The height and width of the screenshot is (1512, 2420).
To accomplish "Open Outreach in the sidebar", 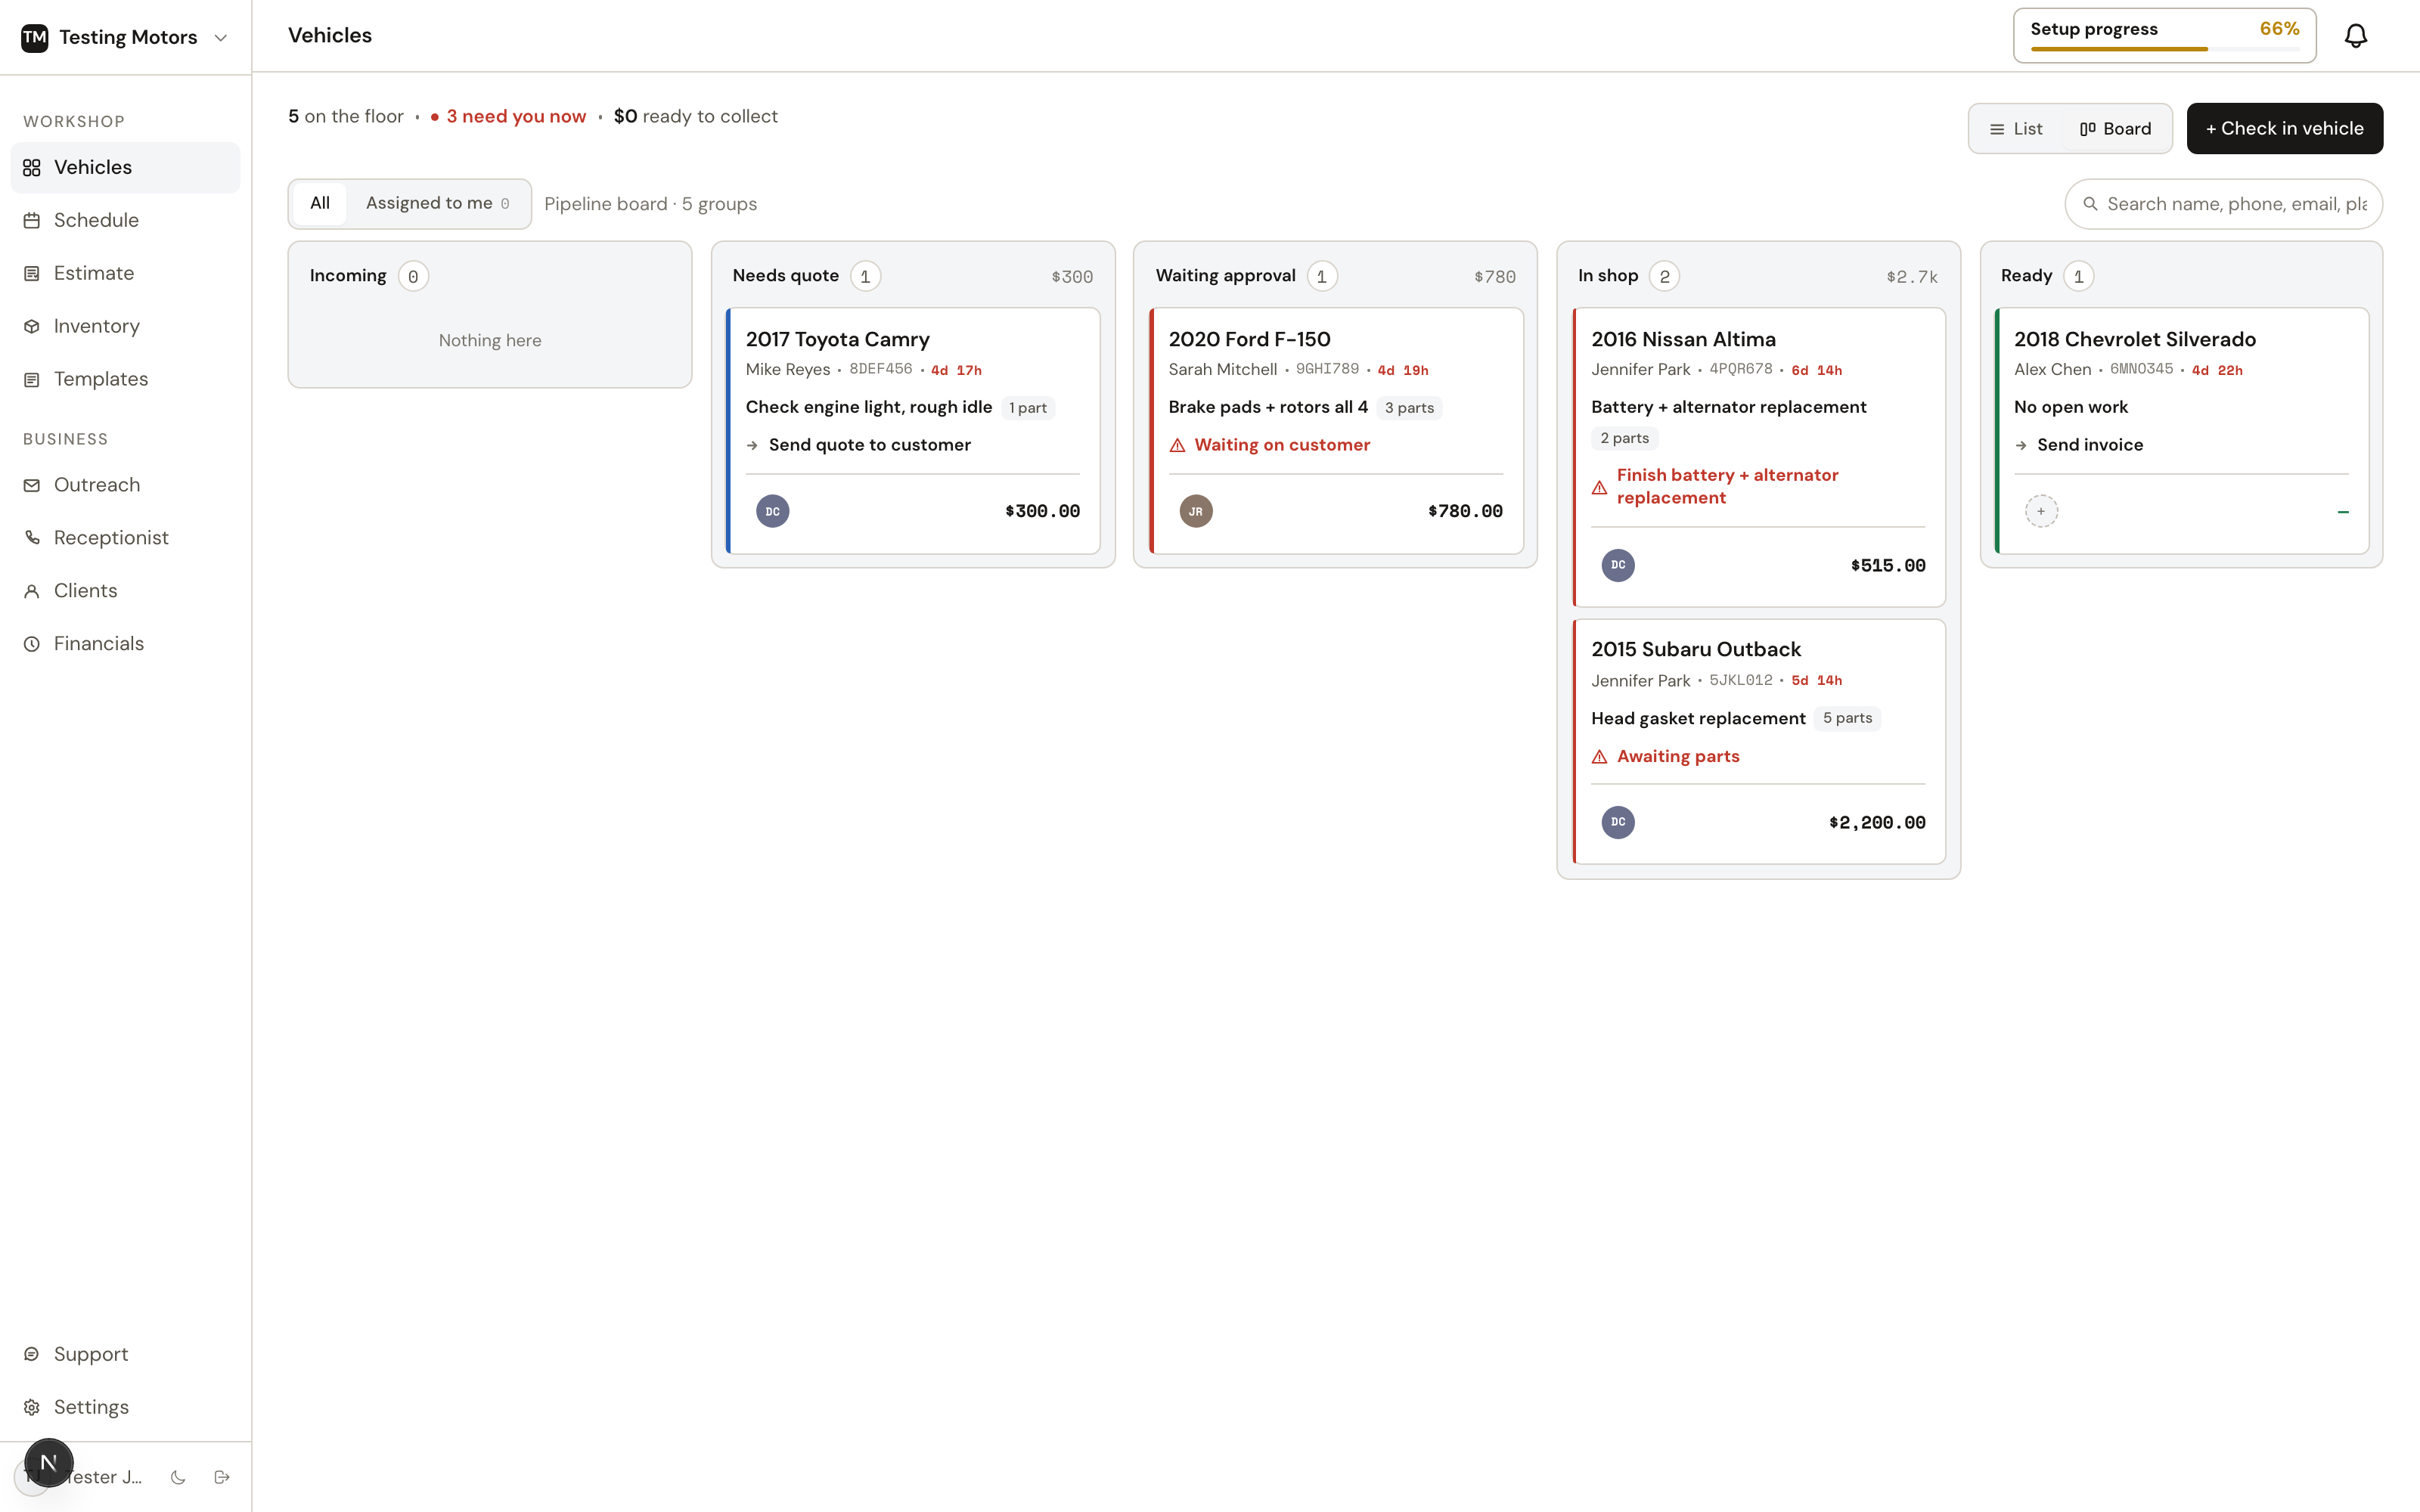I will 125,485.
